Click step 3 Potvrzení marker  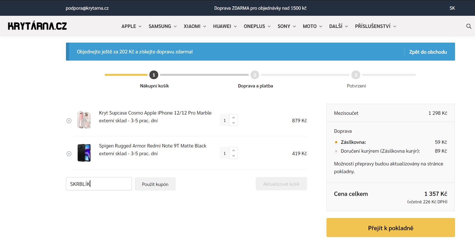pyautogui.click(x=356, y=75)
